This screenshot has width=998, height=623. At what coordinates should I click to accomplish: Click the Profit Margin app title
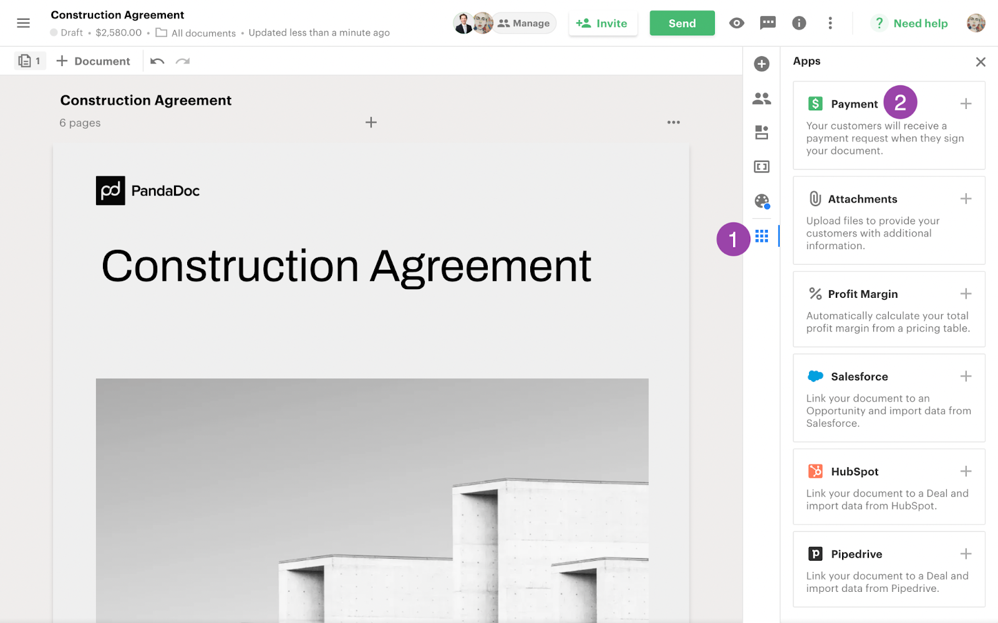tap(863, 294)
